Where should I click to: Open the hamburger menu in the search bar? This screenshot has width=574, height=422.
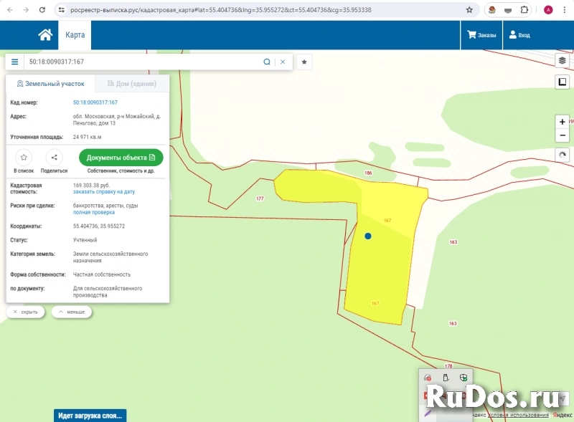pos(14,62)
